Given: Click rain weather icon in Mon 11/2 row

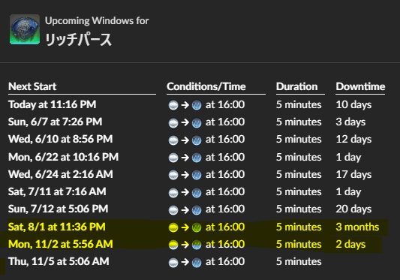Looking at the screenshot, I should [197, 245].
